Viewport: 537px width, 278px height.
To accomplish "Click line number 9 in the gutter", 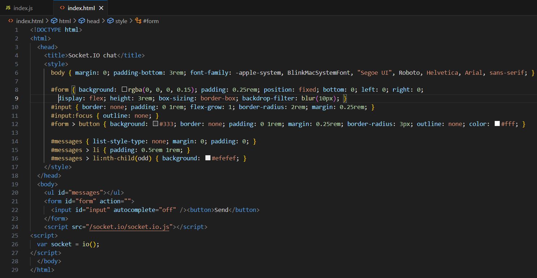I will pos(16,98).
